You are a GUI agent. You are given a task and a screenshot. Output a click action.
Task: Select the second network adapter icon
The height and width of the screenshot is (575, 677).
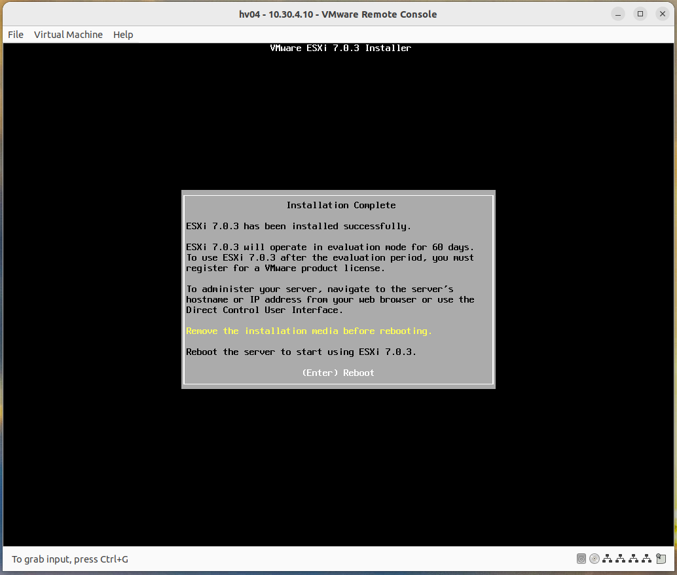[621, 559]
